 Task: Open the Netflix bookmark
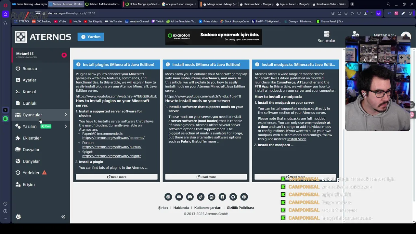[x=75, y=21]
